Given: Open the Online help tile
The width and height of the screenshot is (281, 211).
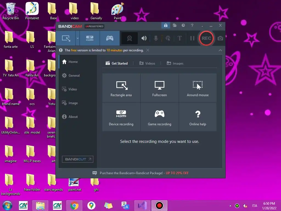Looking at the screenshot, I should (198, 117).
